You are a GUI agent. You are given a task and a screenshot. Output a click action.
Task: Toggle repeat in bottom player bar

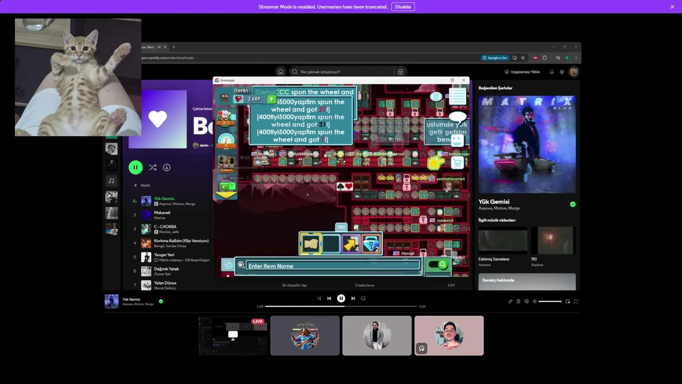point(363,299)
